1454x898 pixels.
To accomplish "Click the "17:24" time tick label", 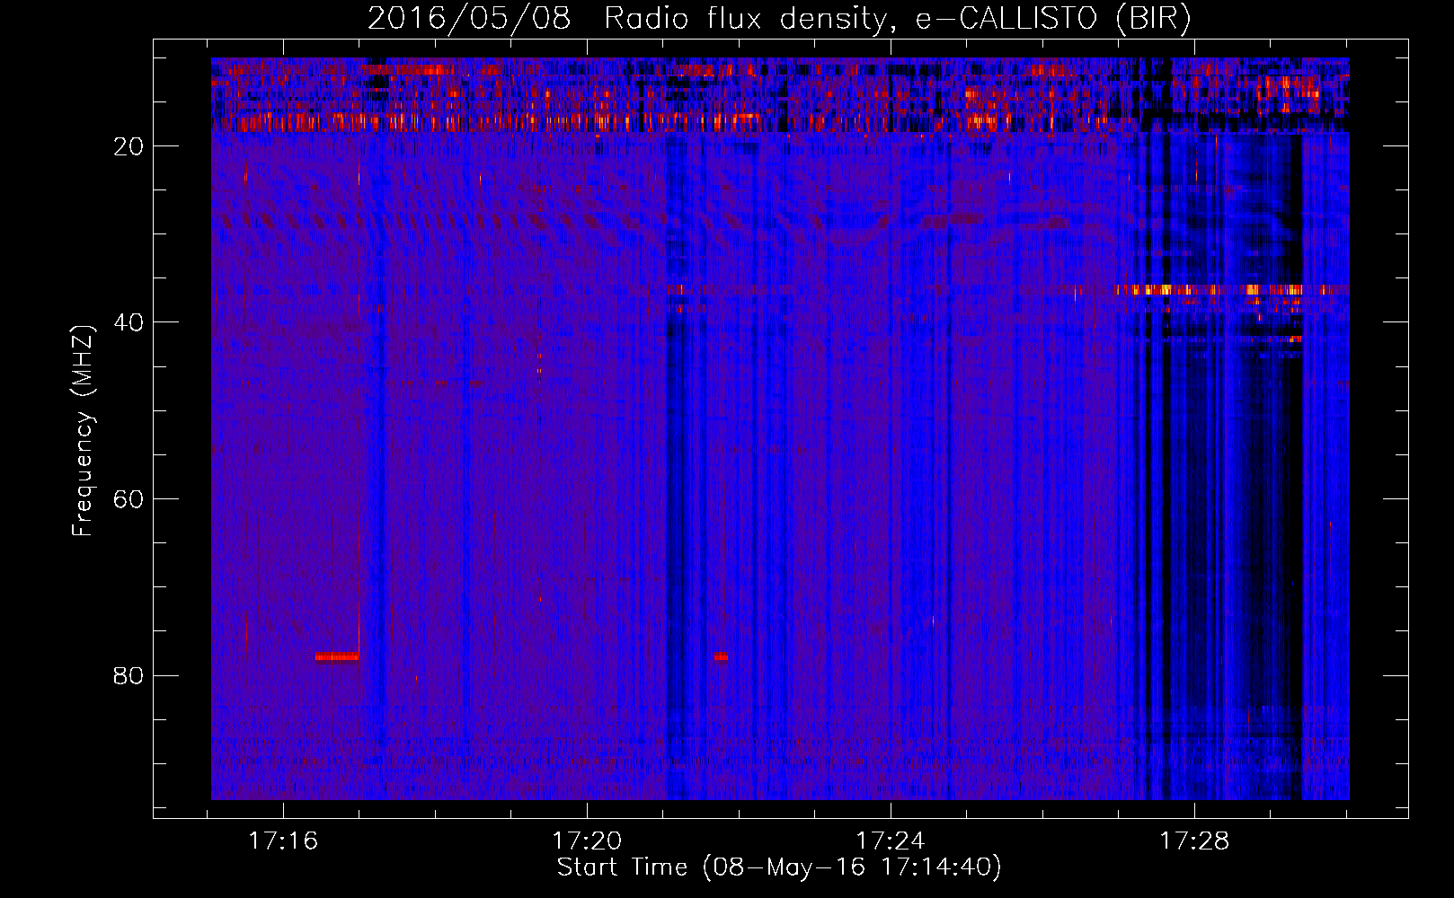I will [x=891, y=841].
